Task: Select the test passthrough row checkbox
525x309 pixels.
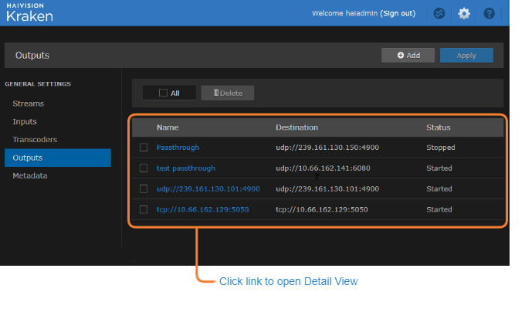Action: tap(144, 168)
